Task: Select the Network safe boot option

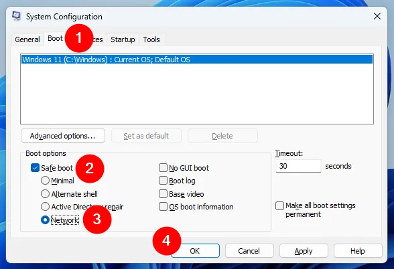Action: (45, 220)
